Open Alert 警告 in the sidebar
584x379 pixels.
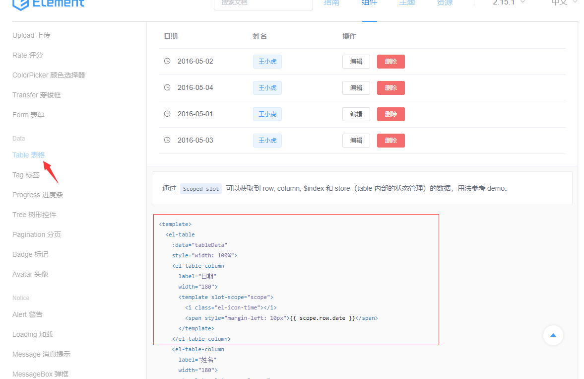[x=27, y=314]
